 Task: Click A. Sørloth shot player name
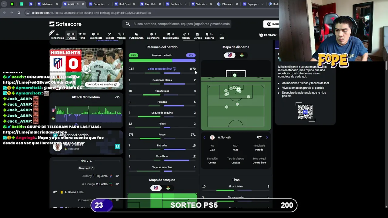pyautogui.click(x=224, y=137)
